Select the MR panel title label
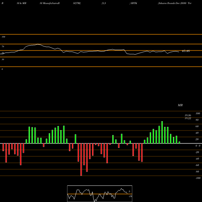This screenshot has height=202, width=202. (x=180, y=105)
